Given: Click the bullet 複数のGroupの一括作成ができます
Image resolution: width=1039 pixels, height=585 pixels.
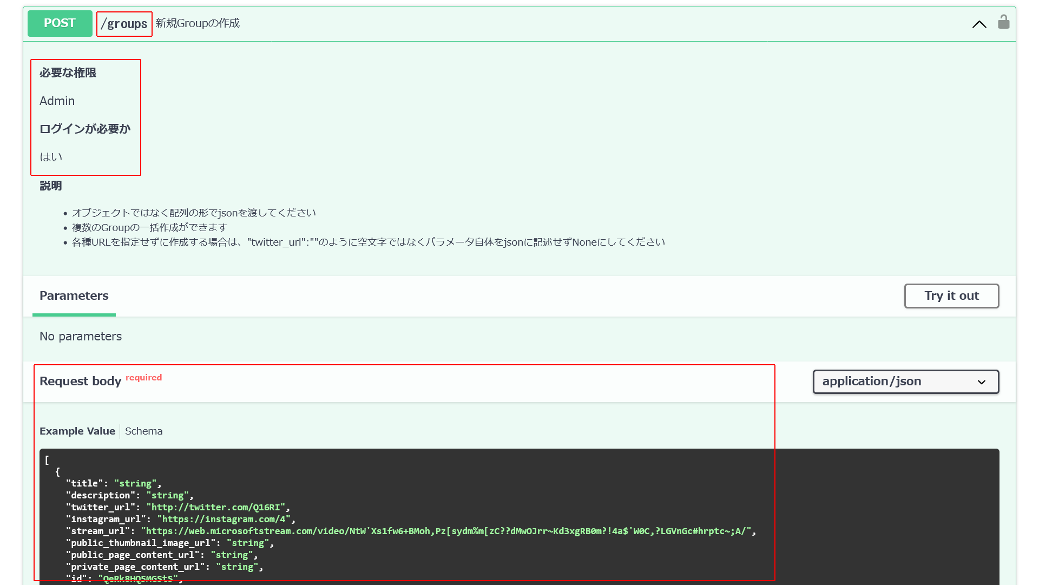Looking at the screenshot, I should [x=149, y=227].
